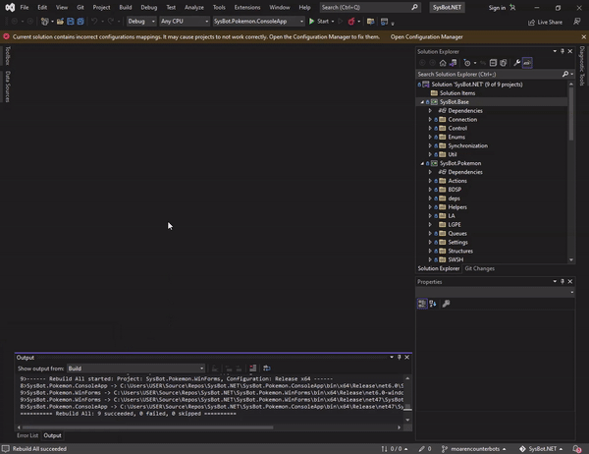Click the SysBot.NET repository in status bar
The width and height of the screenshot is (589, 454).
(541, 449)
